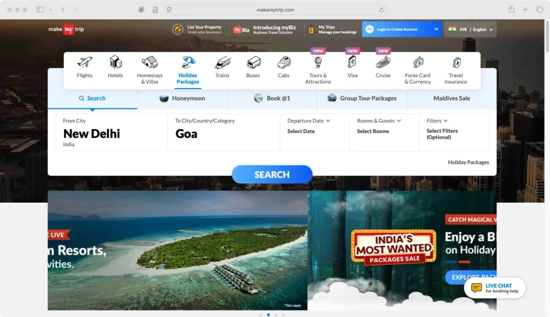Image resolution: width=550 pixels, height=317 pixels.
Task: Open Tours & Attractions category
Action: [x=318, y=70]
